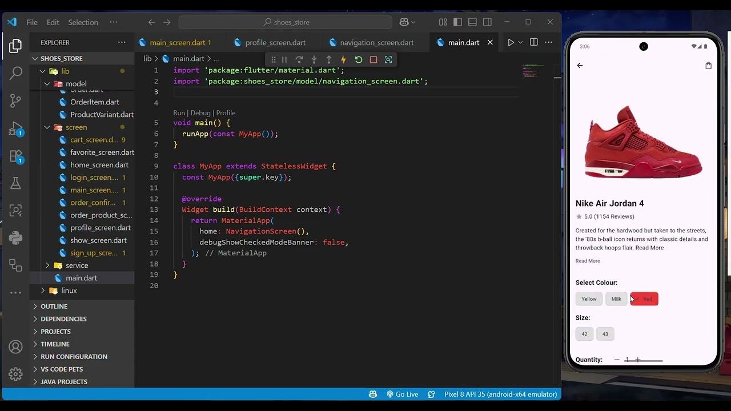Image resolution: width=731 pixels, height=411 pixels.
Task: Open the Manage gear menu
Action: (x=15, y=374)
